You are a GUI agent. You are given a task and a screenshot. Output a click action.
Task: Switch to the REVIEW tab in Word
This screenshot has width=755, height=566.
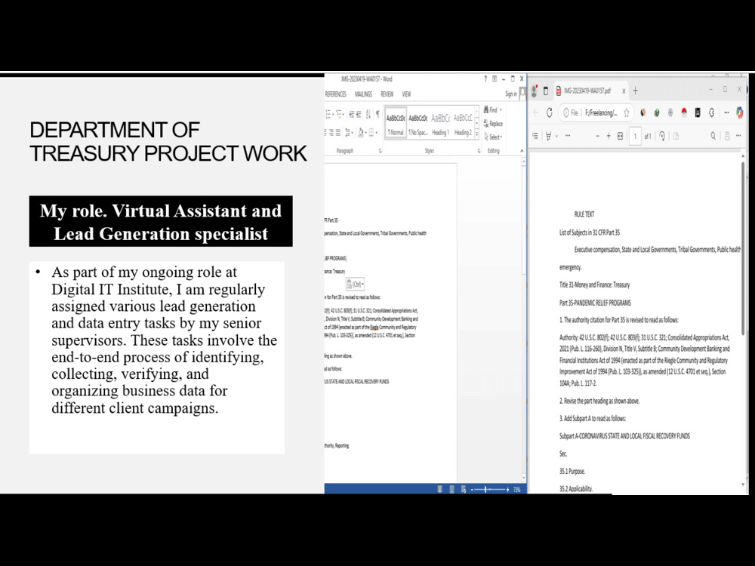coord(387,94)
